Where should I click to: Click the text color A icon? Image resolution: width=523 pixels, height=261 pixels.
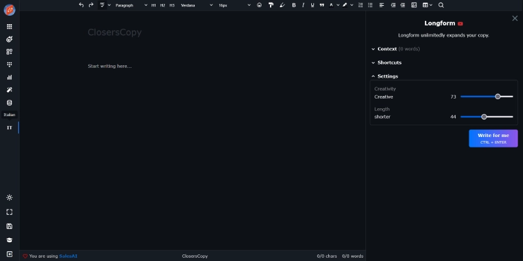pos(331,5)
